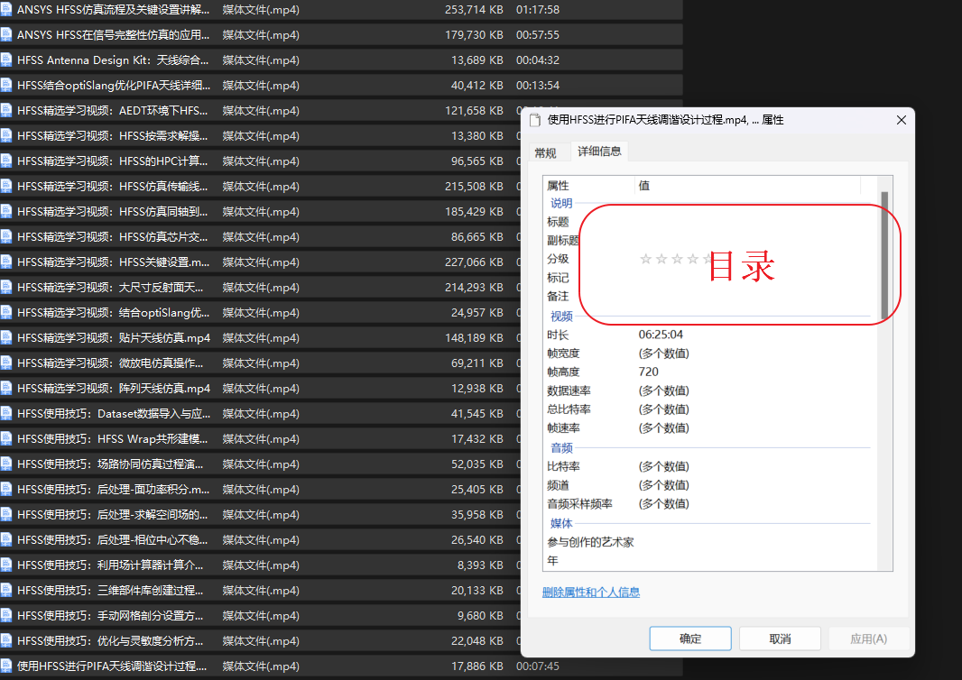Click file icon of HFSS使用技巧：优化与灵敏度分析方
The image size is (962, 680).
[x=6, y=640]
